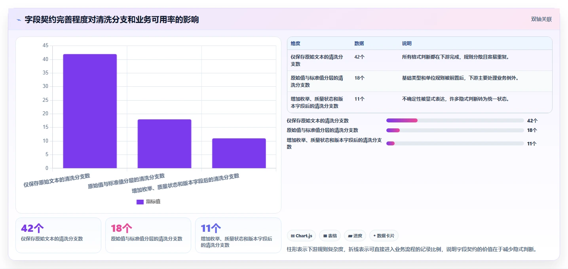Toggle the 指标值 legend swatch
The image size is (568, 269).
(x=140, y=202)
